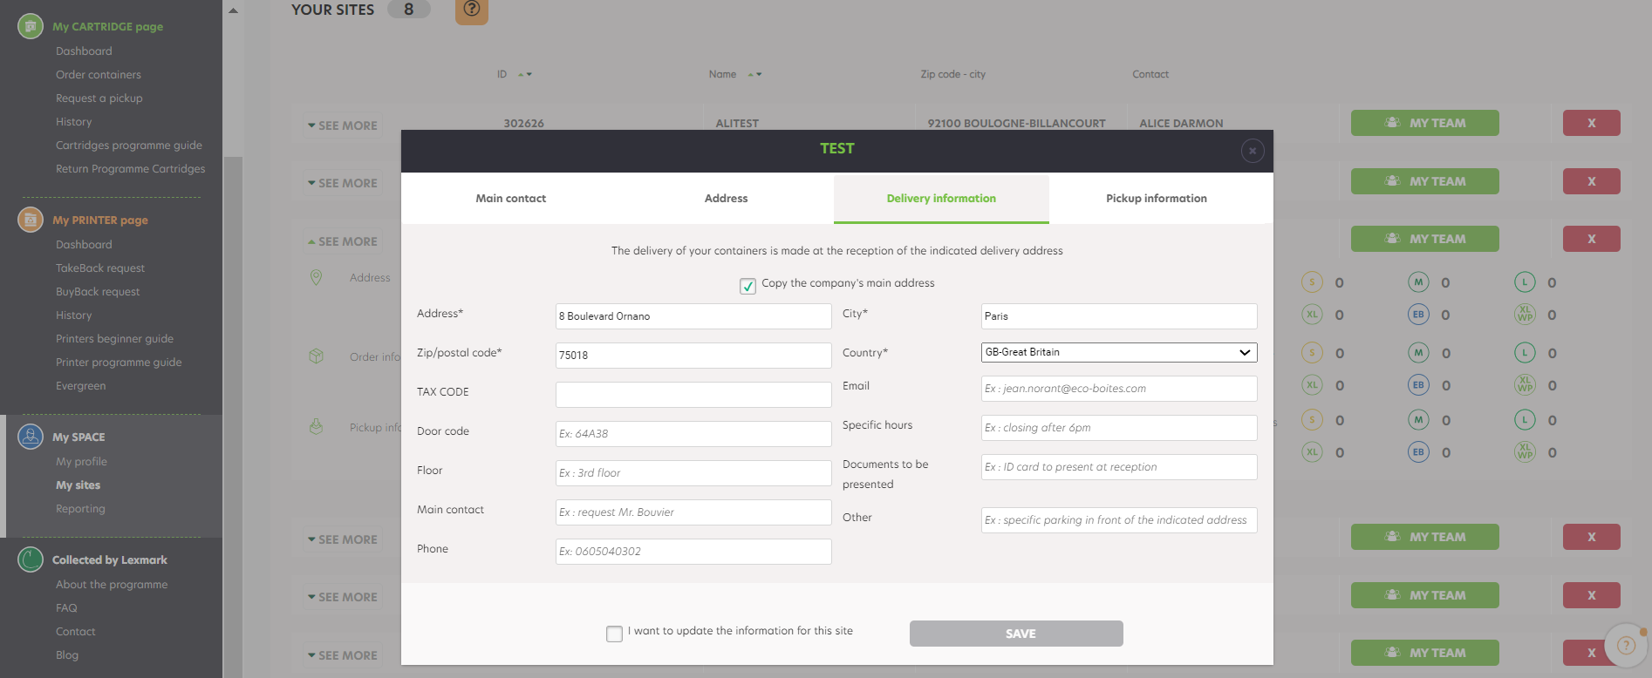This screenshot has height=678, width=1652.
Task: Open the Country dropdown showing GB-Great Britain
Action: click(x=1119, y=352)
